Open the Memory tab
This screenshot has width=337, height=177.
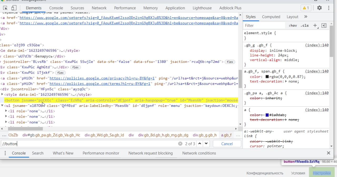[151, 8]
